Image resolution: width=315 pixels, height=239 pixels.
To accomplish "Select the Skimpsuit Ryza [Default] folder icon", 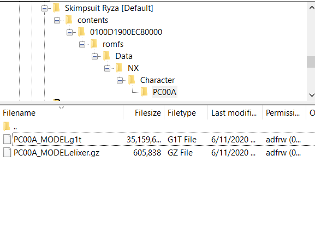I will point(56,8).
